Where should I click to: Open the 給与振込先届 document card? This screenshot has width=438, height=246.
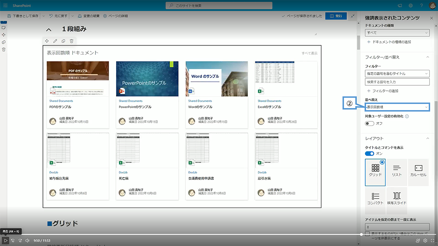(x=78, y=166)
